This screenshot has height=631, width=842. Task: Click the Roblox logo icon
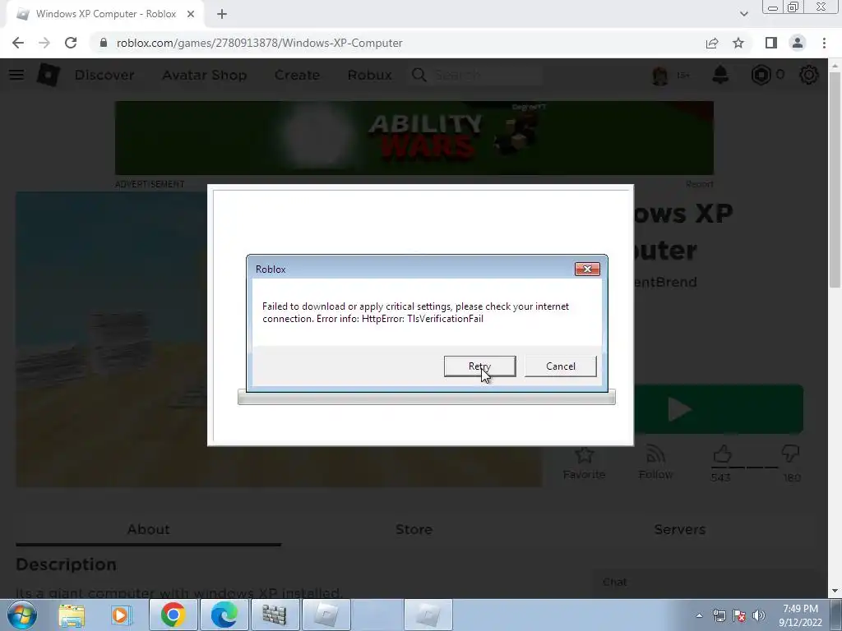pyautogui.click(x=48, y=75)
